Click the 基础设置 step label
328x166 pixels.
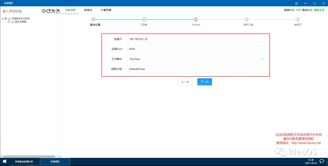(95, 25)
